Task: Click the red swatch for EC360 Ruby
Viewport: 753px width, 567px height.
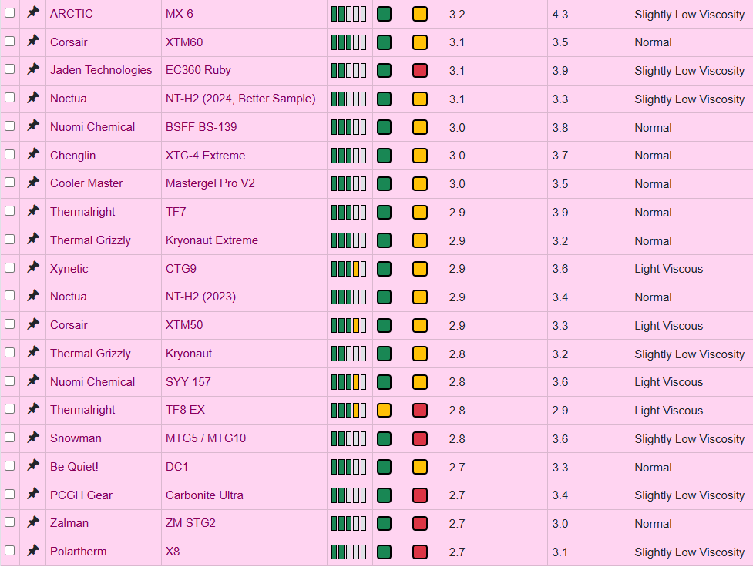Action: tap(420, 71)
